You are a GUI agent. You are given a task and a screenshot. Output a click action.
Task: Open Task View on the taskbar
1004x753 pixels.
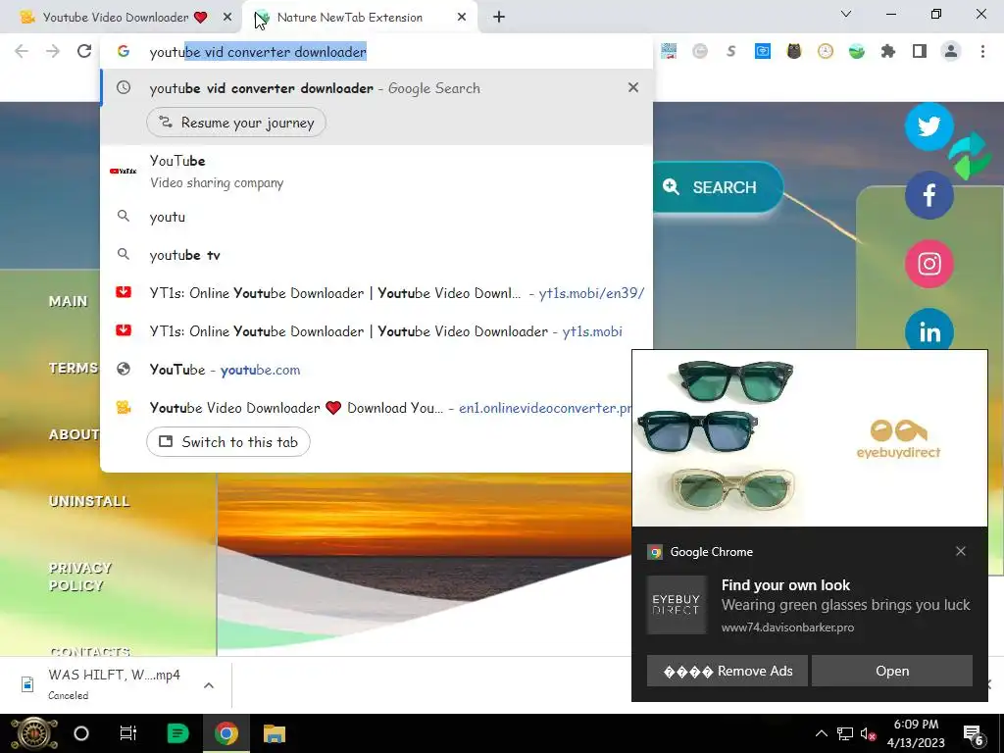[x=128, y=733]
